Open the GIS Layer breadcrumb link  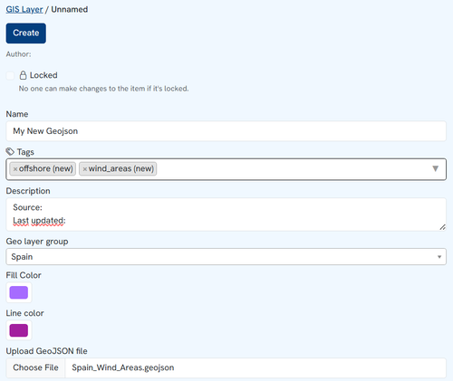(x=24, y=9)
